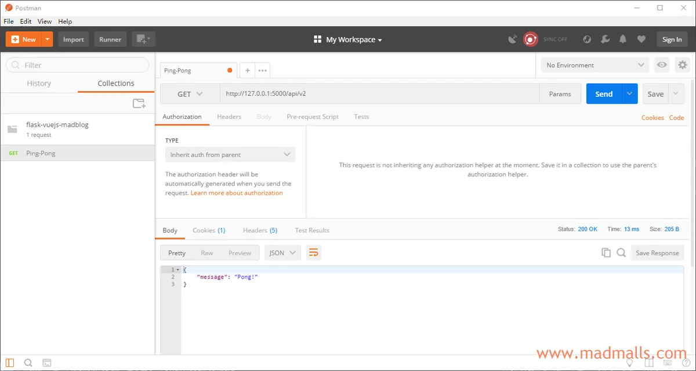Show notifications with the bell icon
696x371 pixels.
pyautogui.click(x=623, y=39)
